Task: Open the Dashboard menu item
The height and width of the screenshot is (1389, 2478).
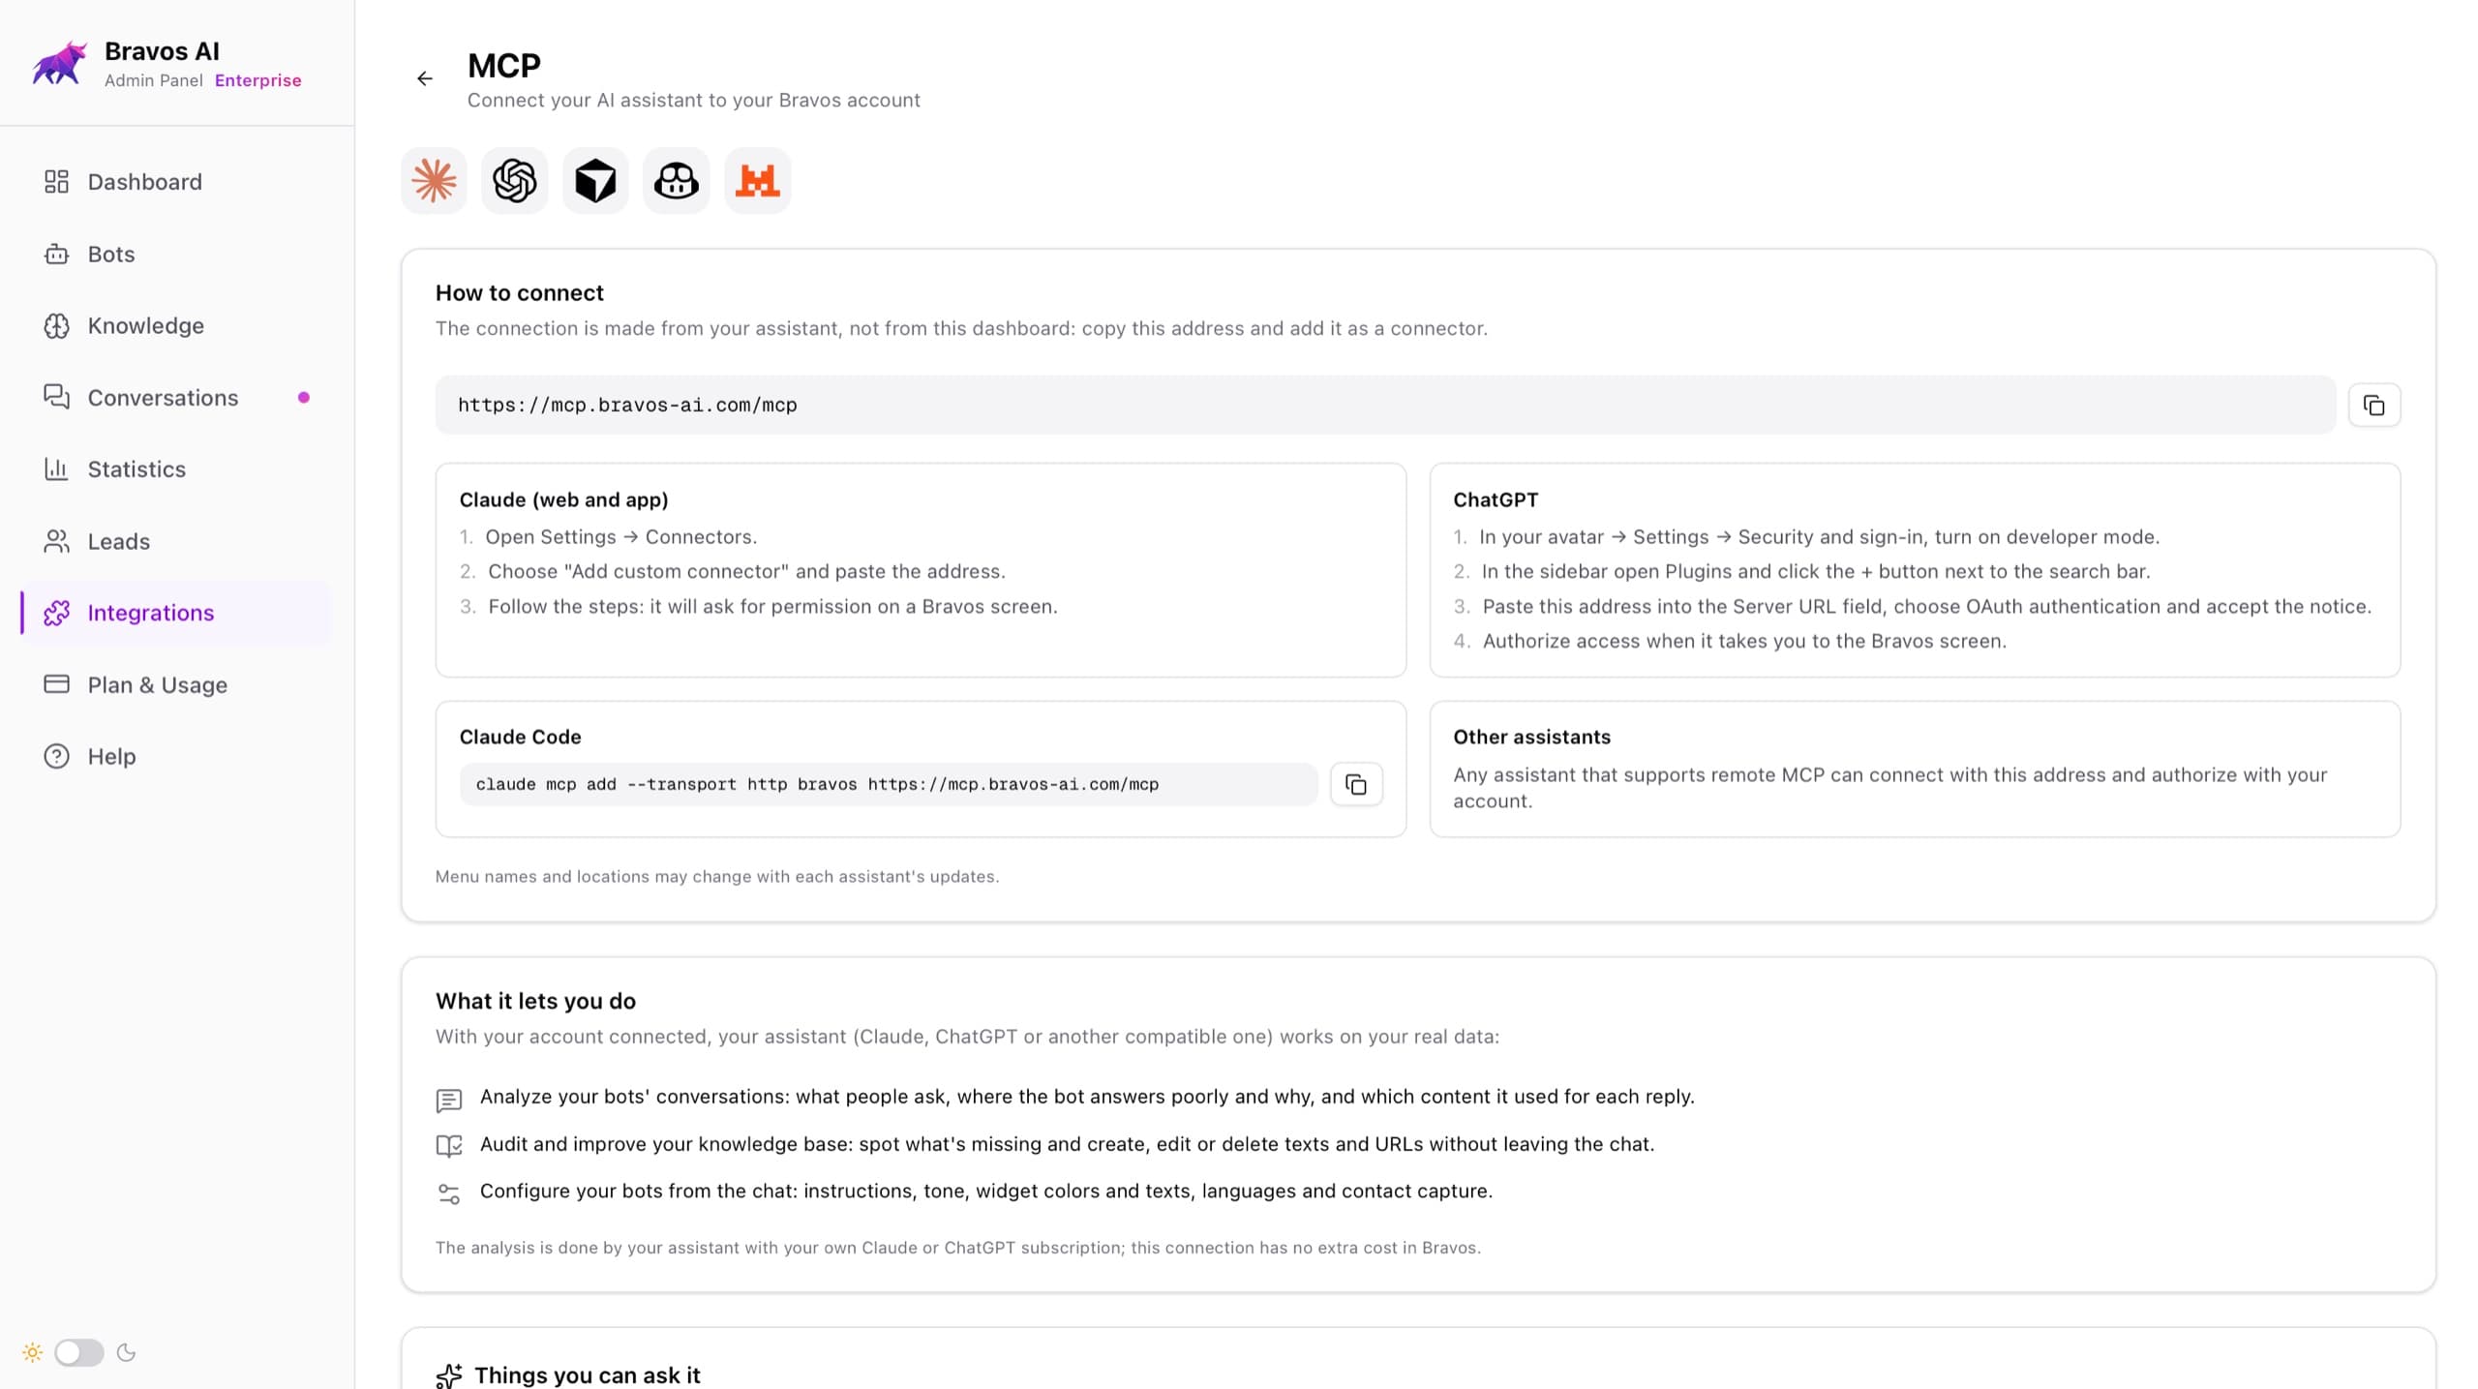Action: click(x=177, y=182)
